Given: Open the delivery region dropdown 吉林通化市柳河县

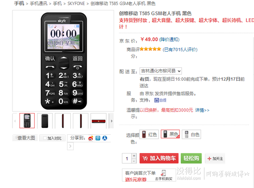Looking at the screenshot, I should [161, 71].
